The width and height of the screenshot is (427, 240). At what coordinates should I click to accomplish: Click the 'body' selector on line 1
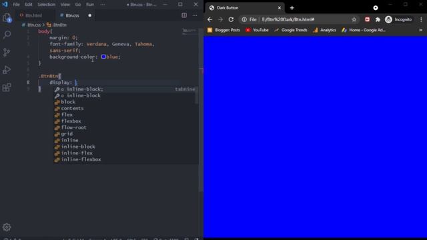(x=43, y=31)
